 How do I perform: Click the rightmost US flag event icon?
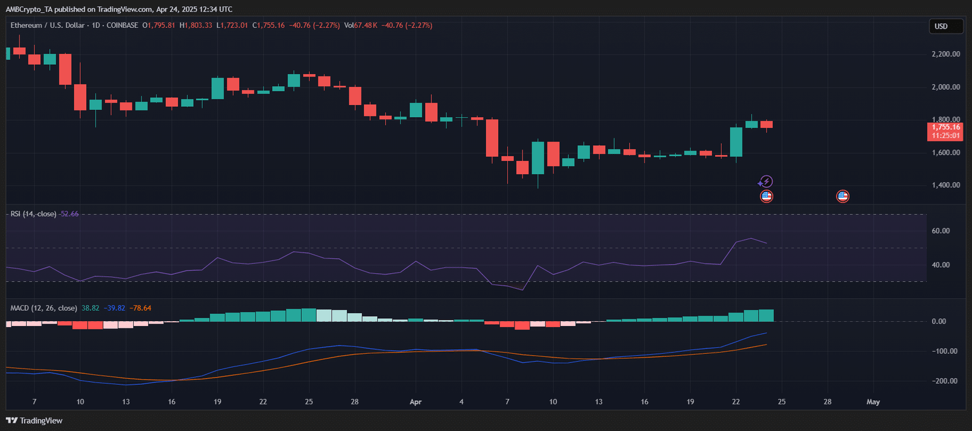coord(843,196)
